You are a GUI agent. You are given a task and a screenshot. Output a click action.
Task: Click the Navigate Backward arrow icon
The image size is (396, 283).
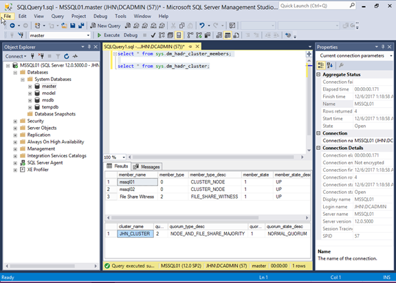click(x=12, y=25)
